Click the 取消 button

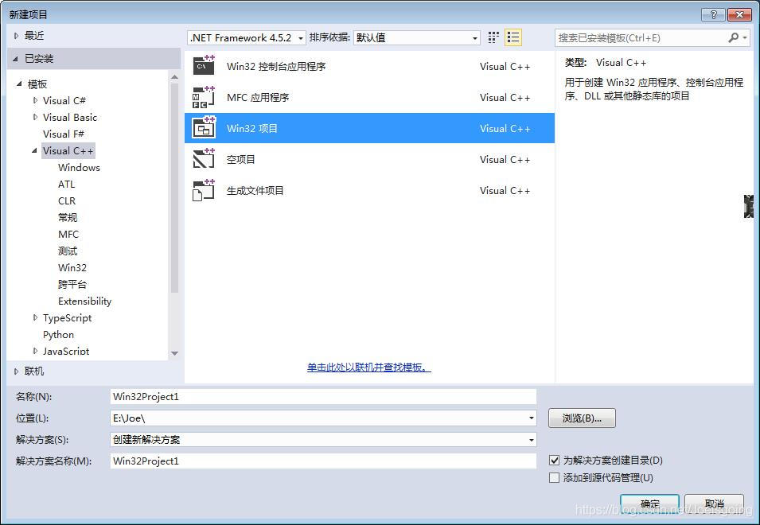click(x=715, y=504)
